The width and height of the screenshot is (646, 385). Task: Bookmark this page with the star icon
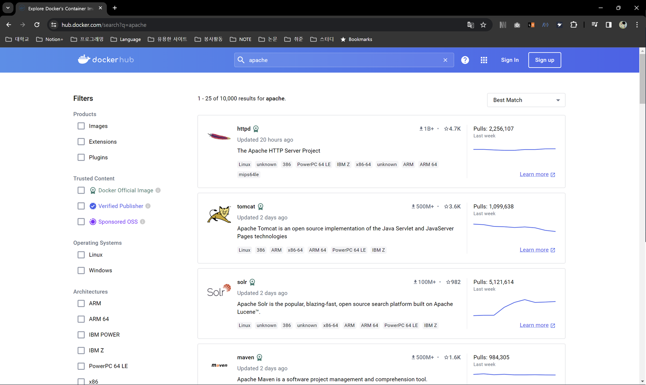(x=483, y=25)
